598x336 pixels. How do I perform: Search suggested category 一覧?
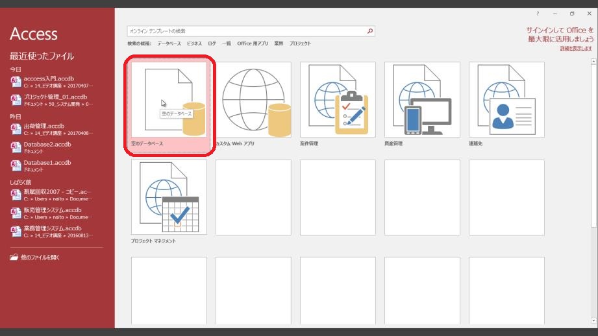pyautogui.click(x=227, y=43)
